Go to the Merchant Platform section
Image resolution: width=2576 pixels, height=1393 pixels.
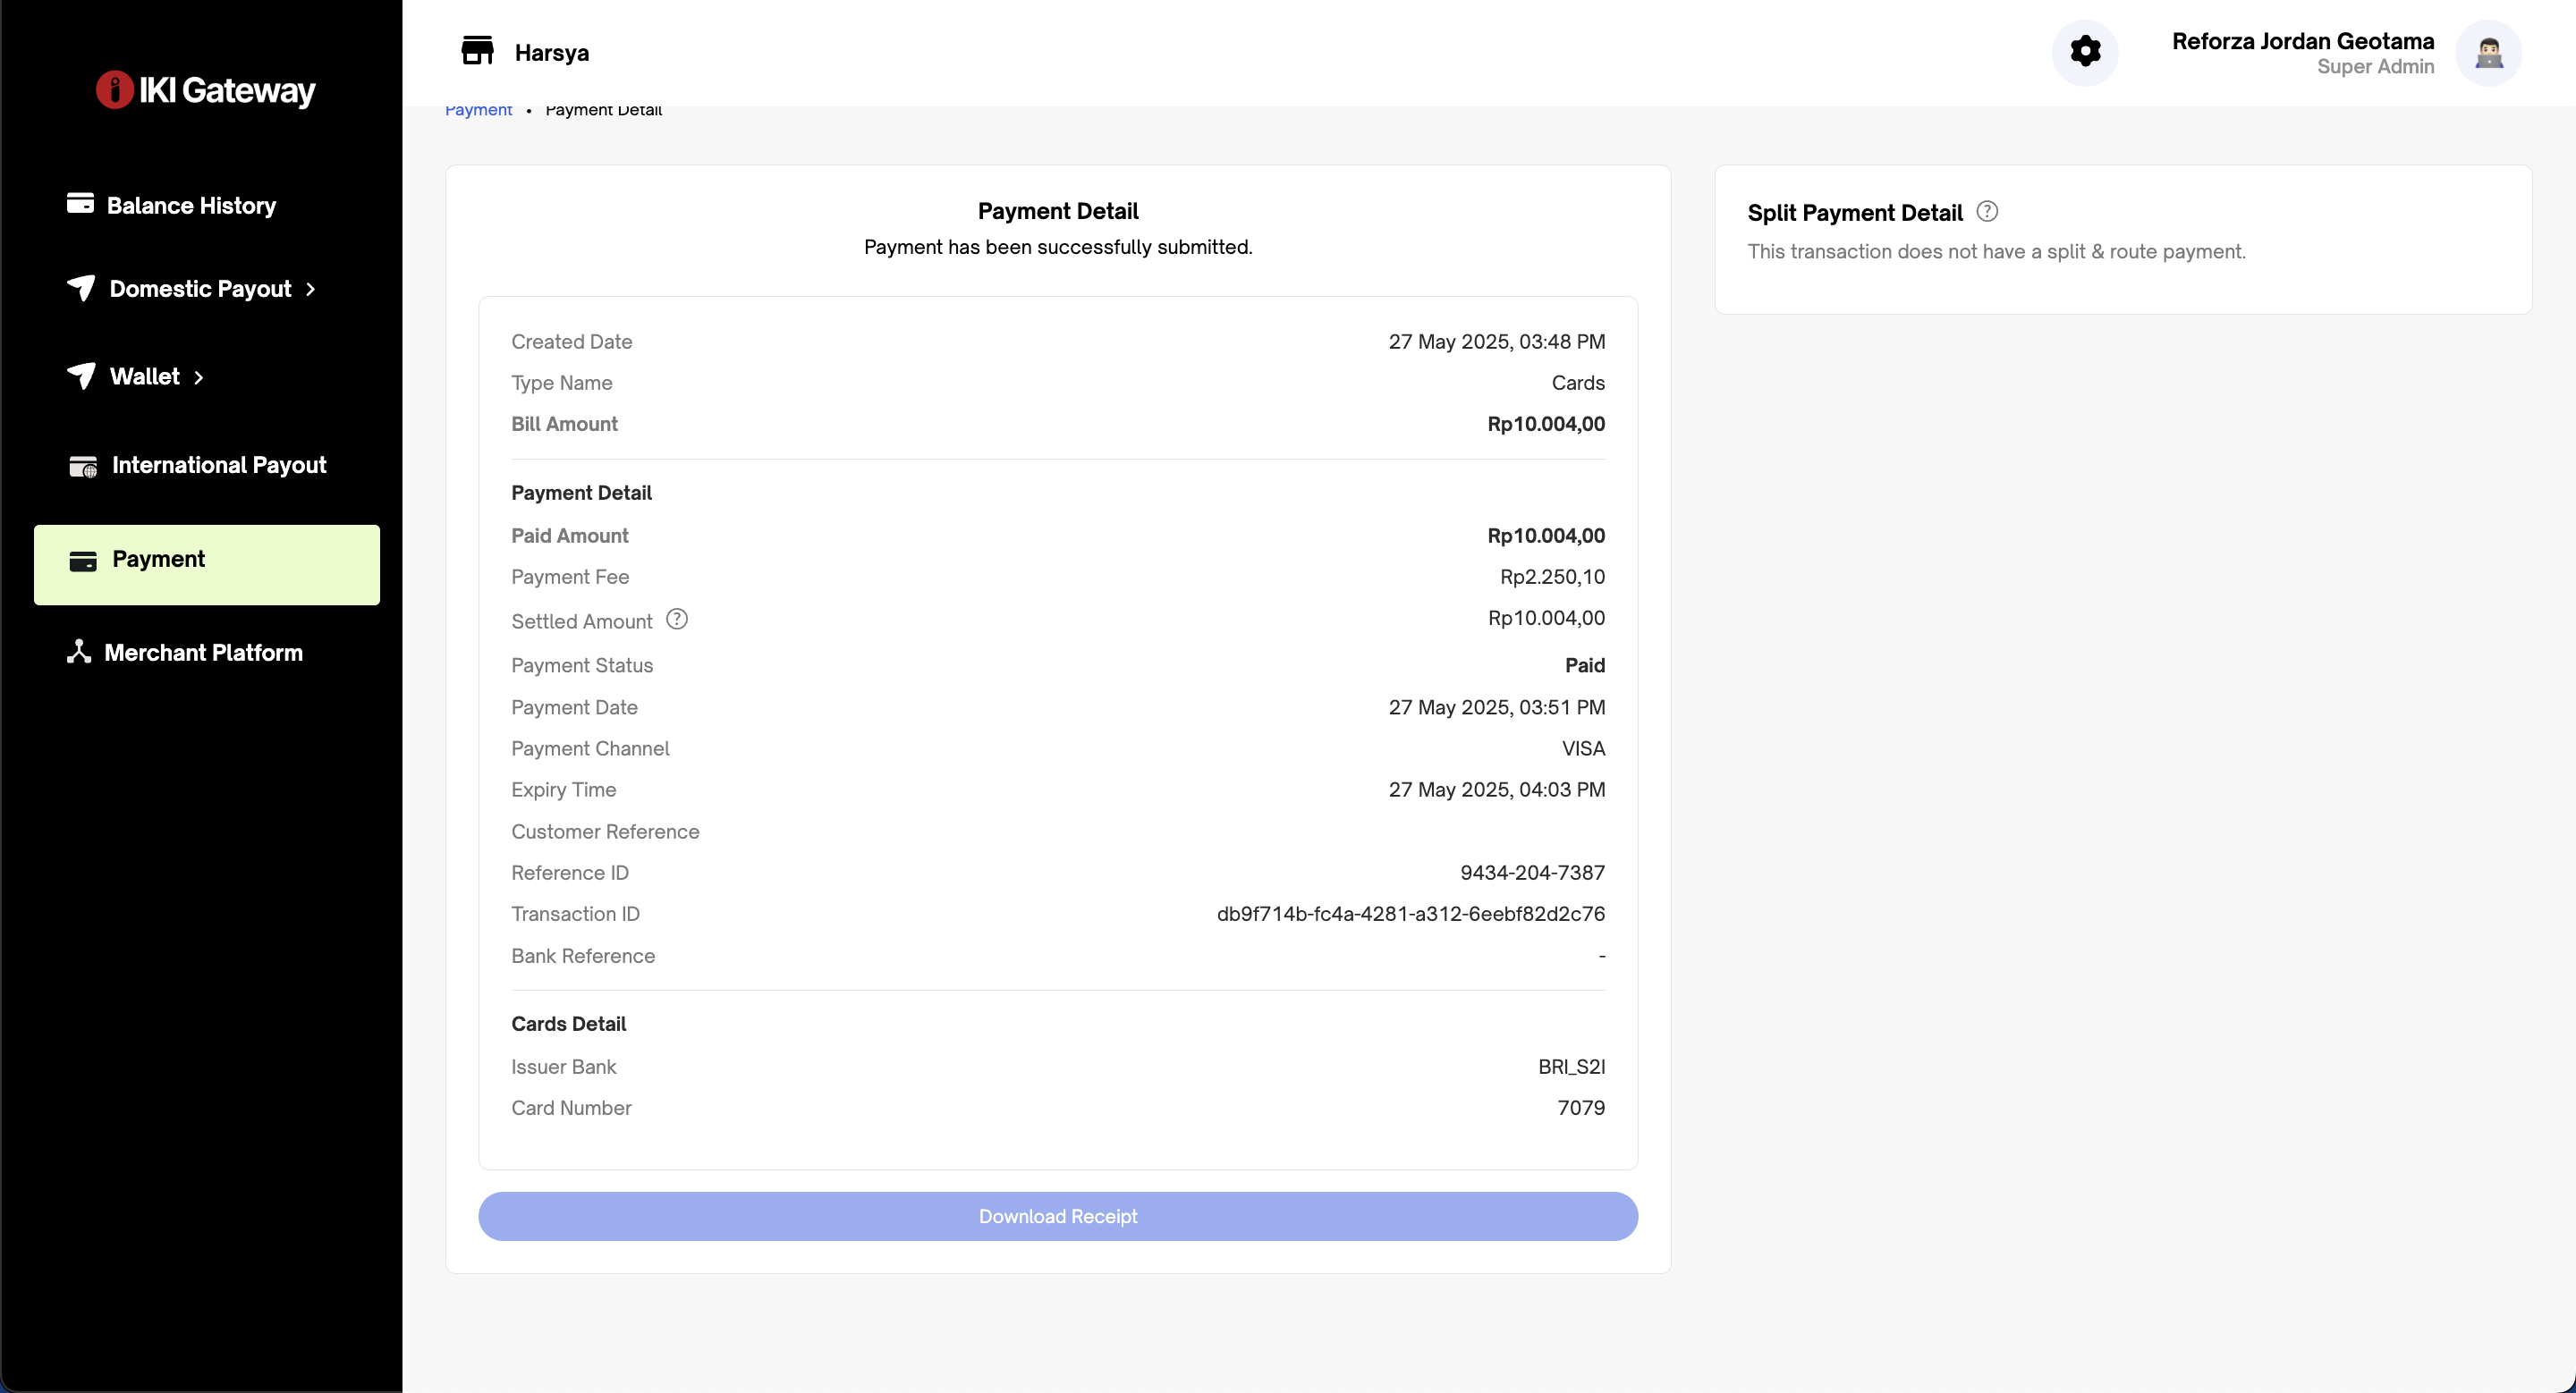(x=203, y=653)
